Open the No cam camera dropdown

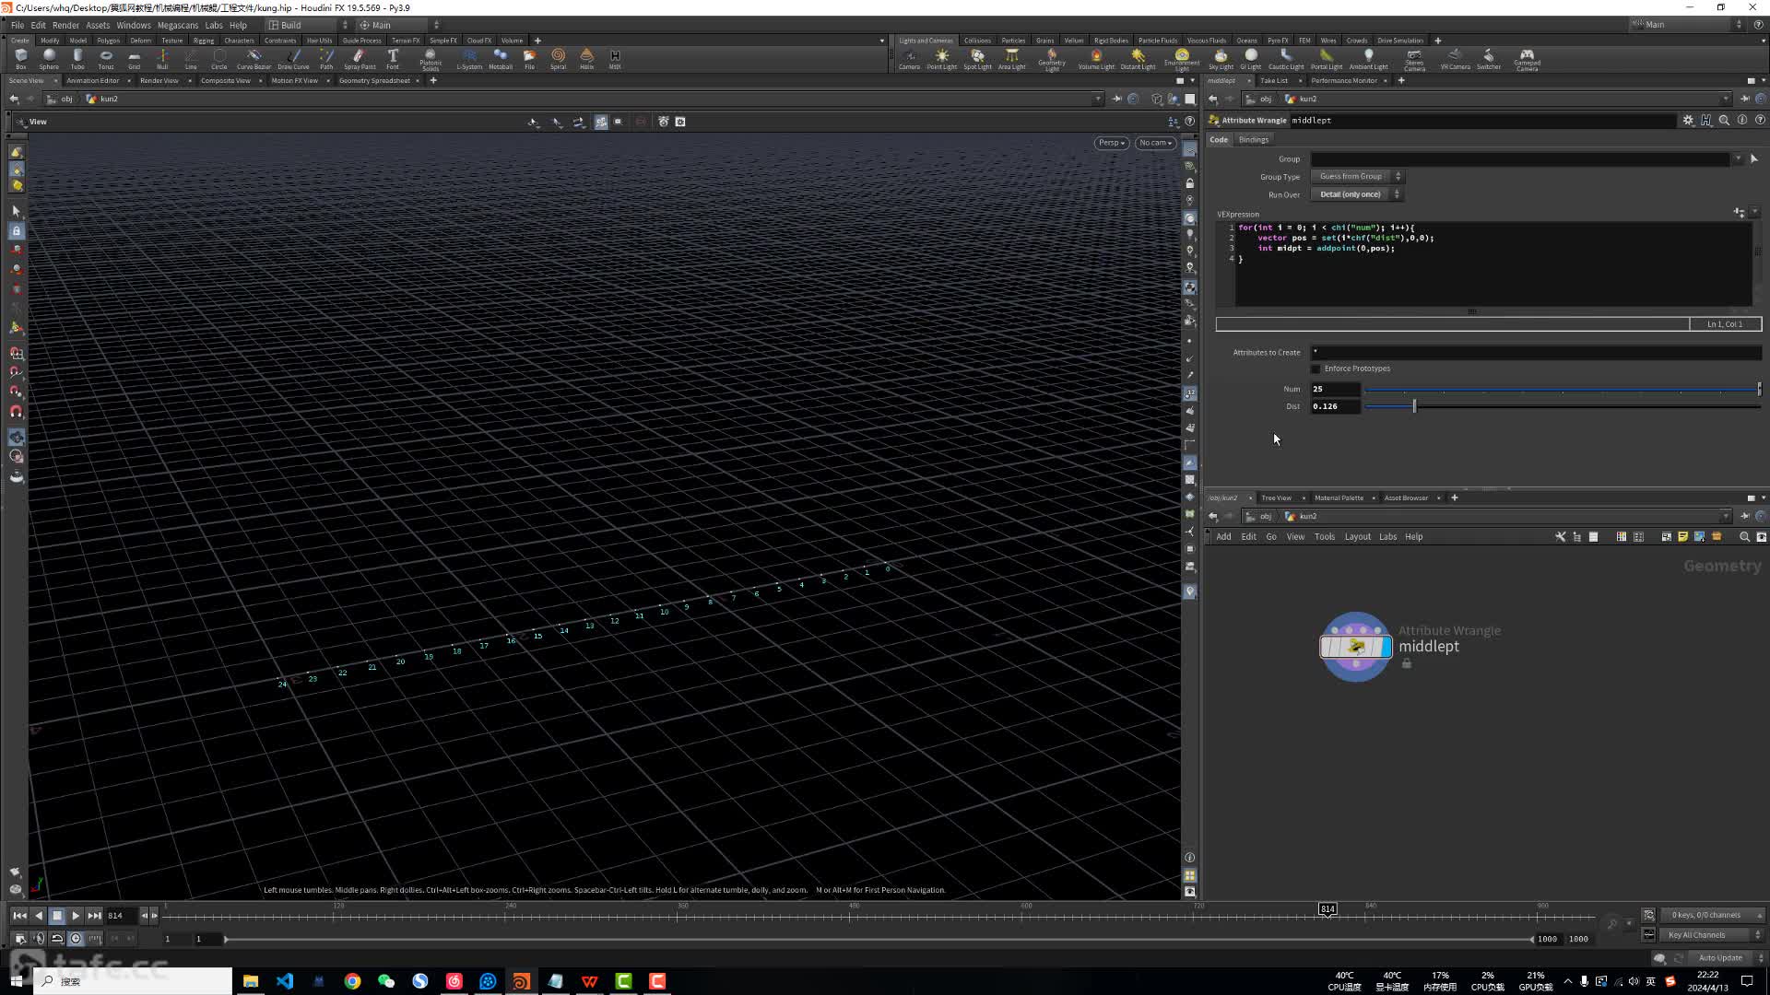[1155, 143]
